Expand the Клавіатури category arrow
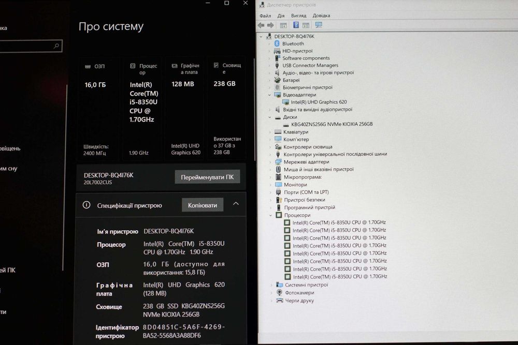 [270, 132]
